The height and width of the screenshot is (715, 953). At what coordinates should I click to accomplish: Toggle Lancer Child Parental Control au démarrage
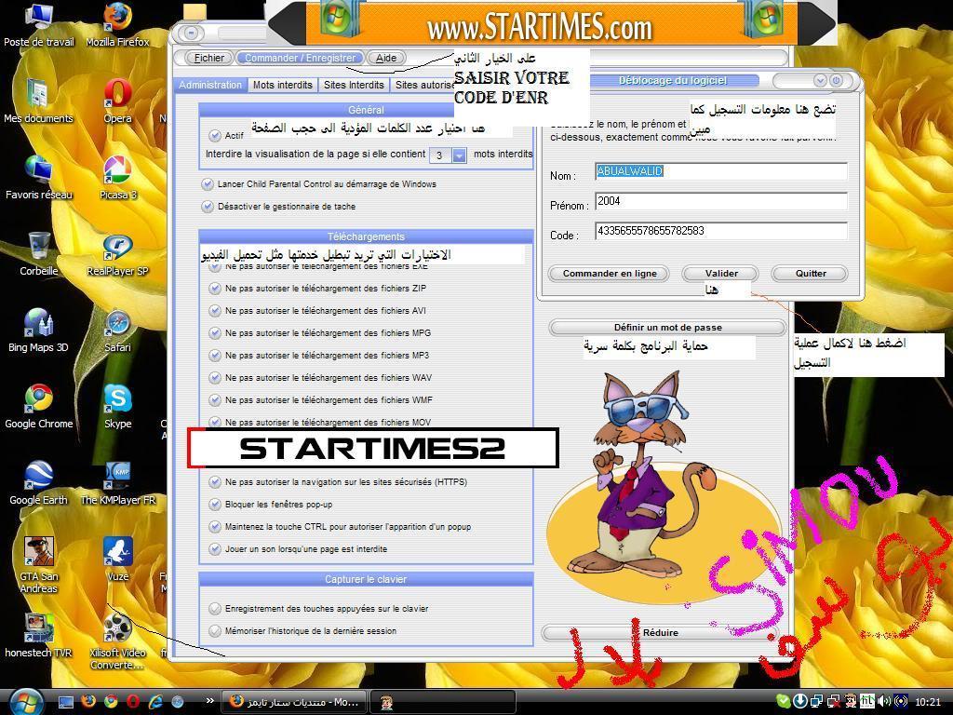point(208,184)
